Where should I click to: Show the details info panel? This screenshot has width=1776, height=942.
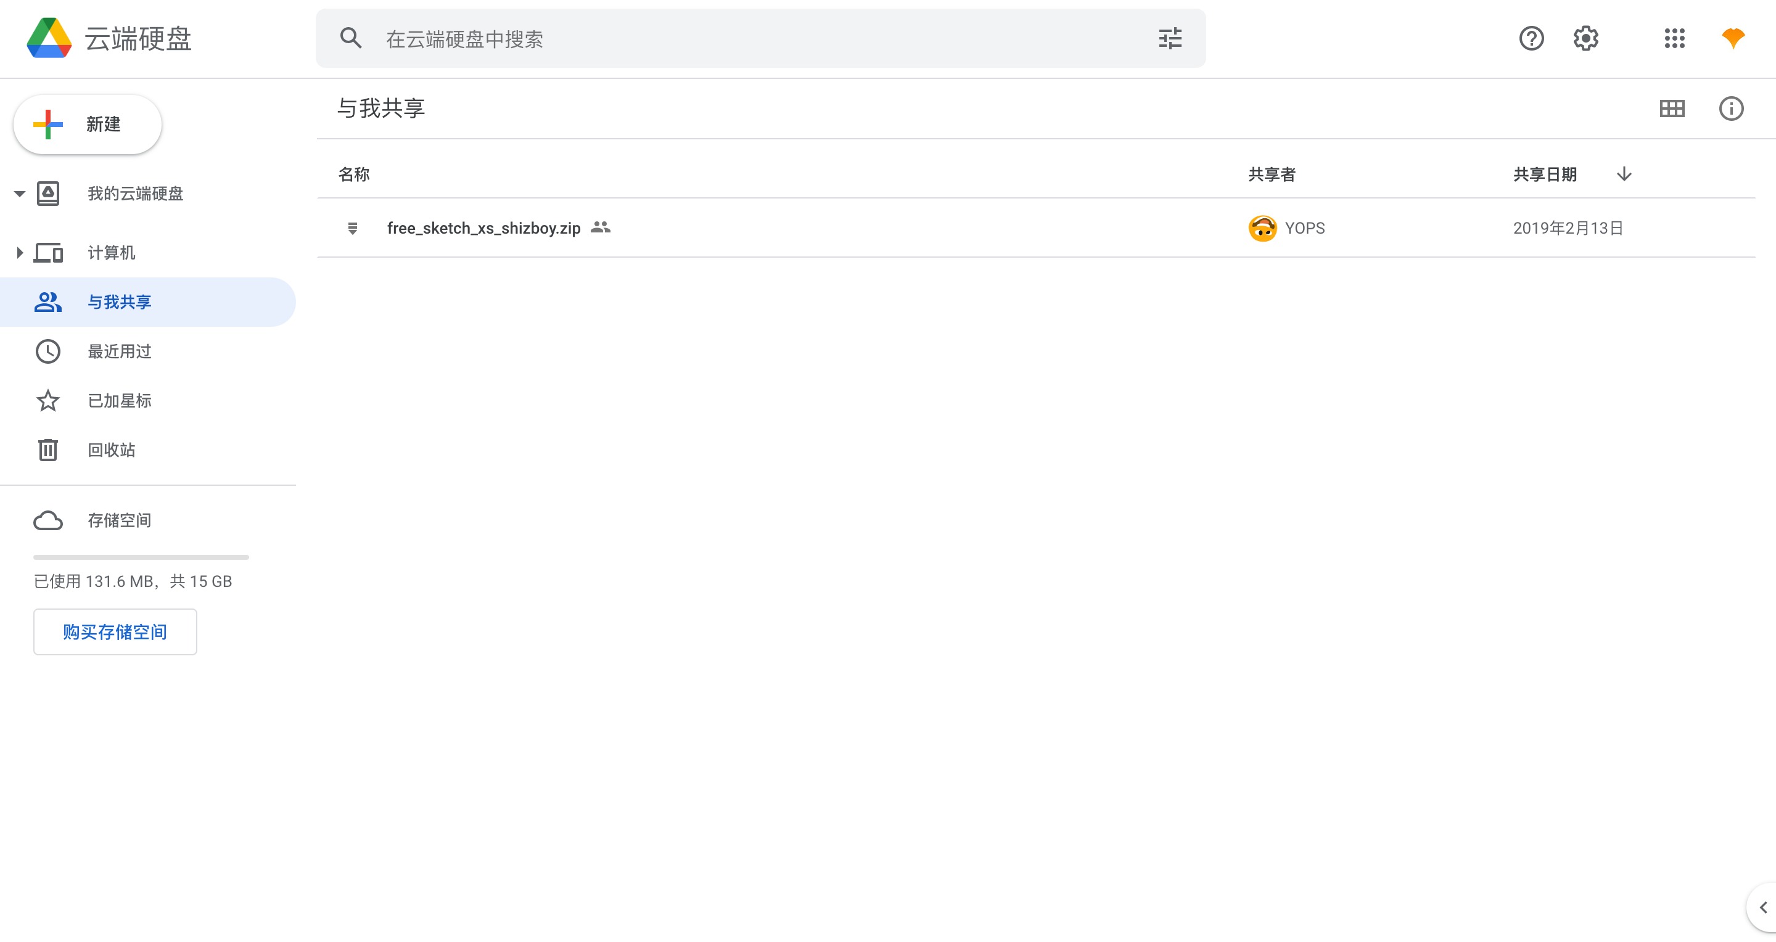(1731, 108)
